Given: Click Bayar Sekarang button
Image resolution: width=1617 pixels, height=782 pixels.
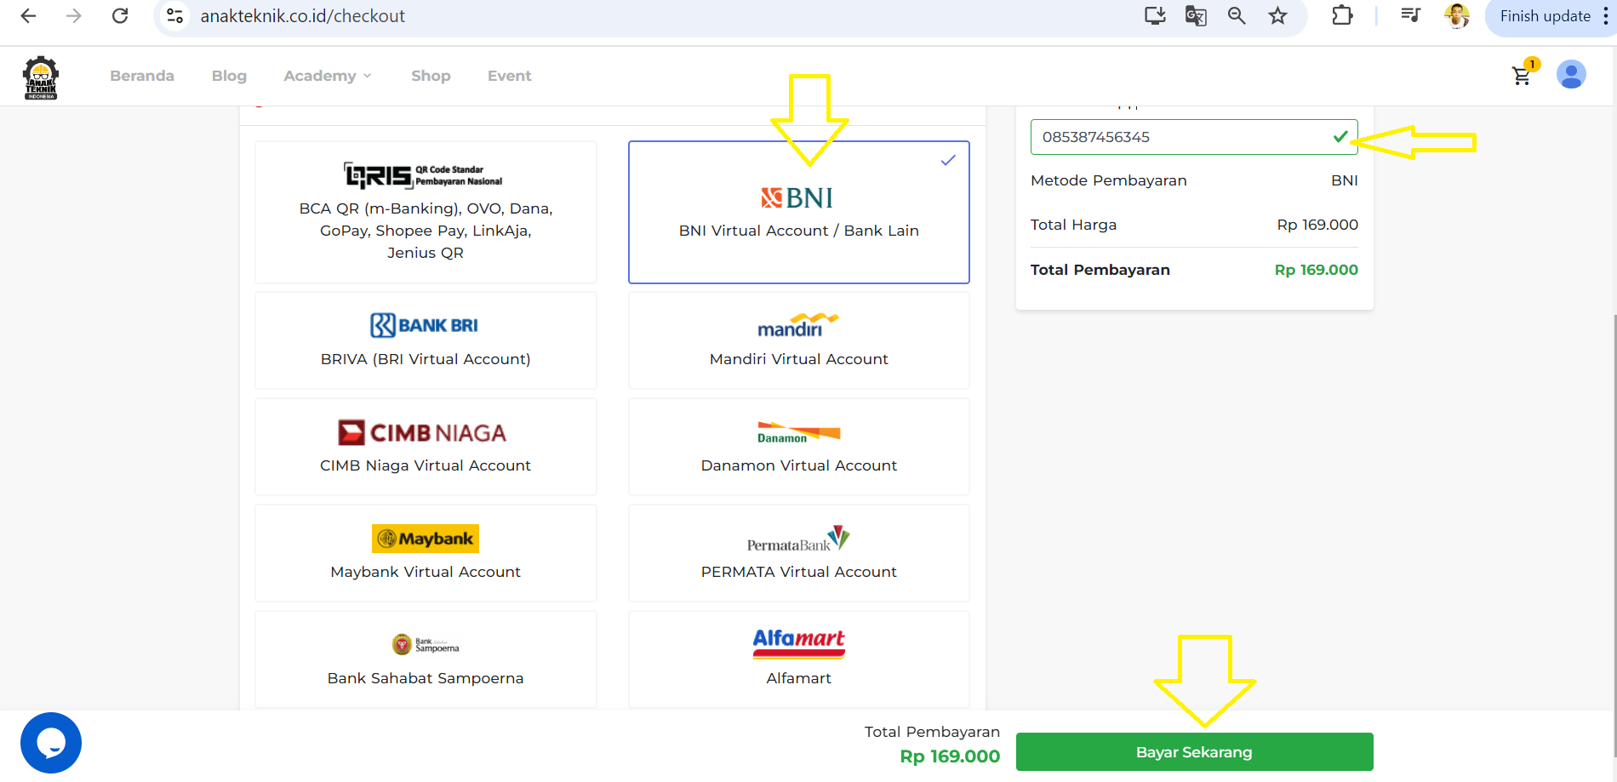Looking at the screenshot, I should pyautogui.click(x=1194, y=752).
